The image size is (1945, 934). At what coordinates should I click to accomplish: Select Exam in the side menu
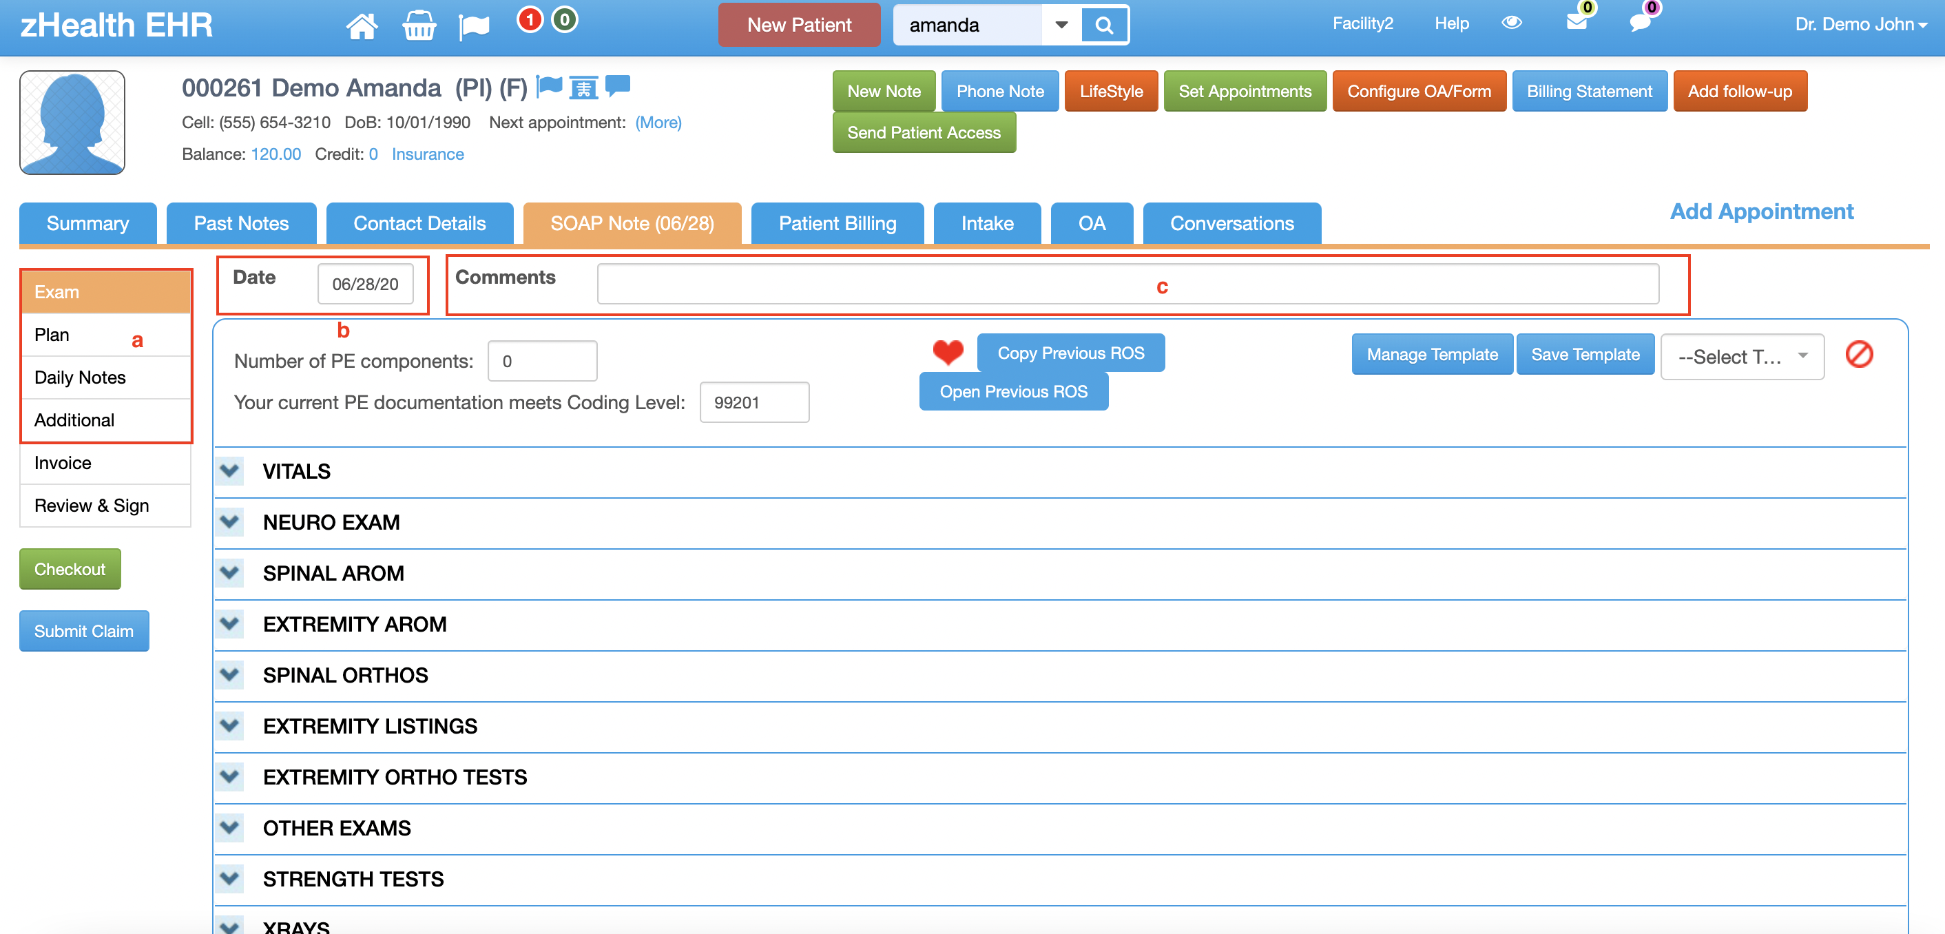(105, 292)
